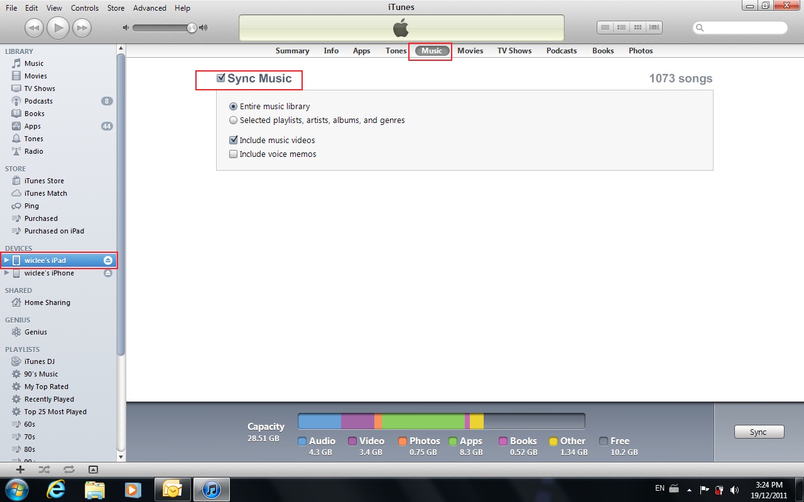Screen dimensions: 804x502
Task: Go to the iTunes Store
Action: pos(44,181)
